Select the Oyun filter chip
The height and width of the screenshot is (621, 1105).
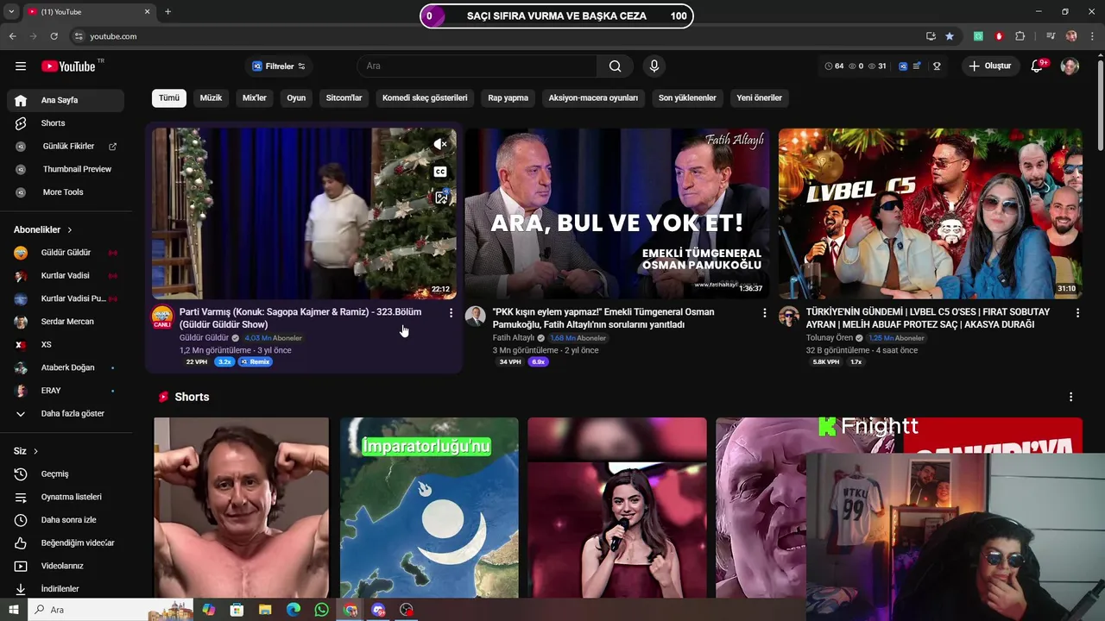click(x=296, y=98)
